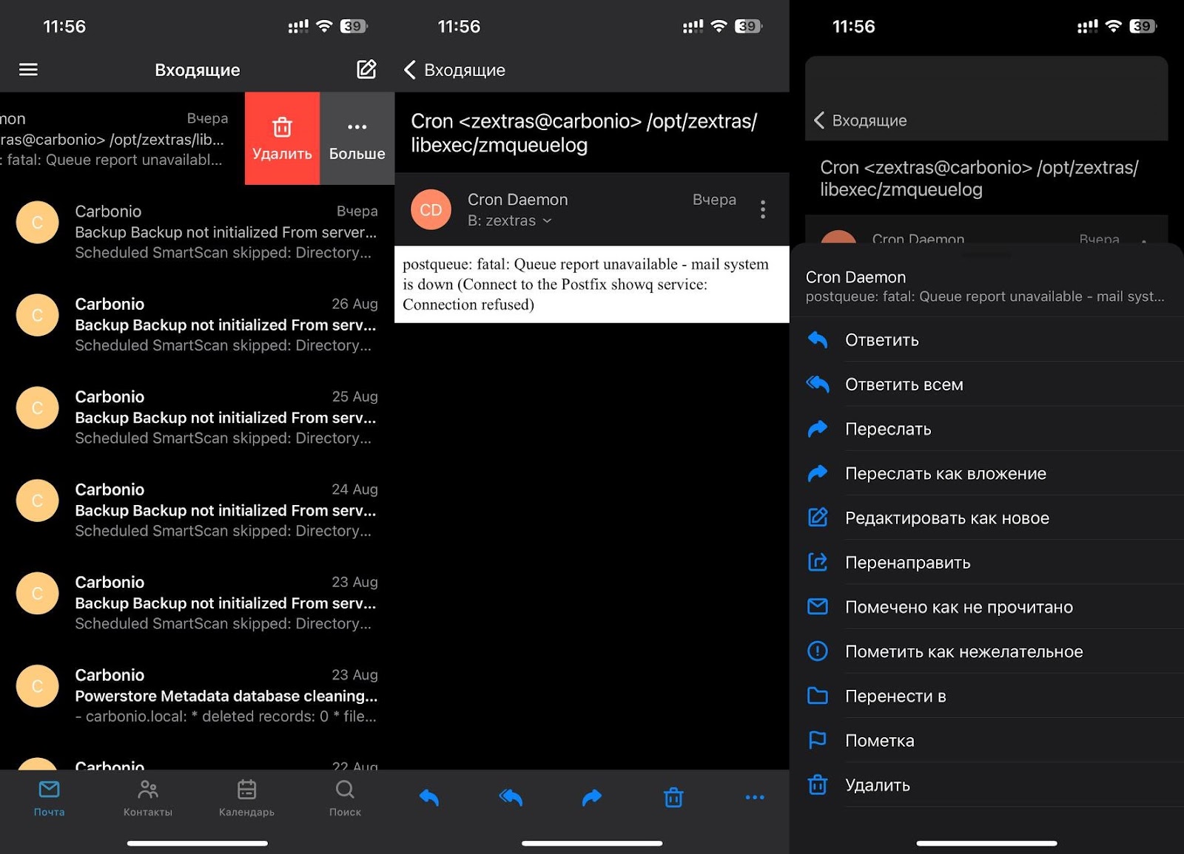Choose Переслать from the action sheet
The width and height of the screenshot is (1184, 854).
pyautogui.click(x=987, y=429)
